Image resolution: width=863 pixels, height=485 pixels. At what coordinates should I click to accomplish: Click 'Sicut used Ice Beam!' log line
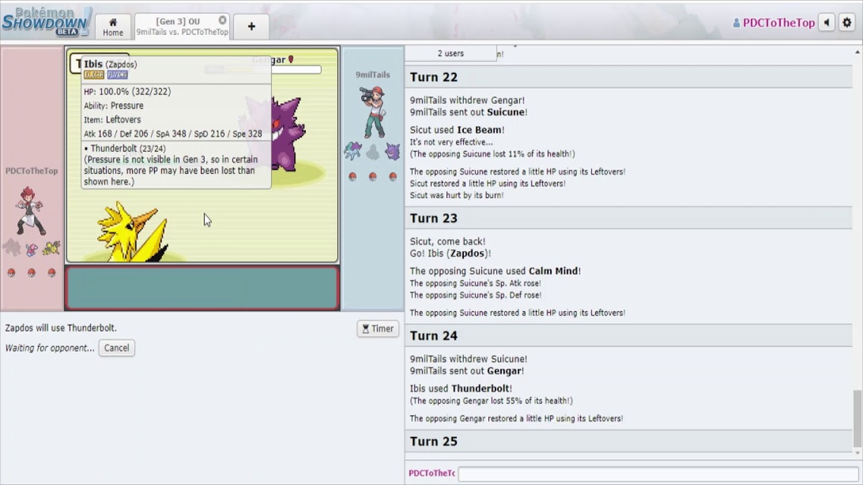point(457,130)
